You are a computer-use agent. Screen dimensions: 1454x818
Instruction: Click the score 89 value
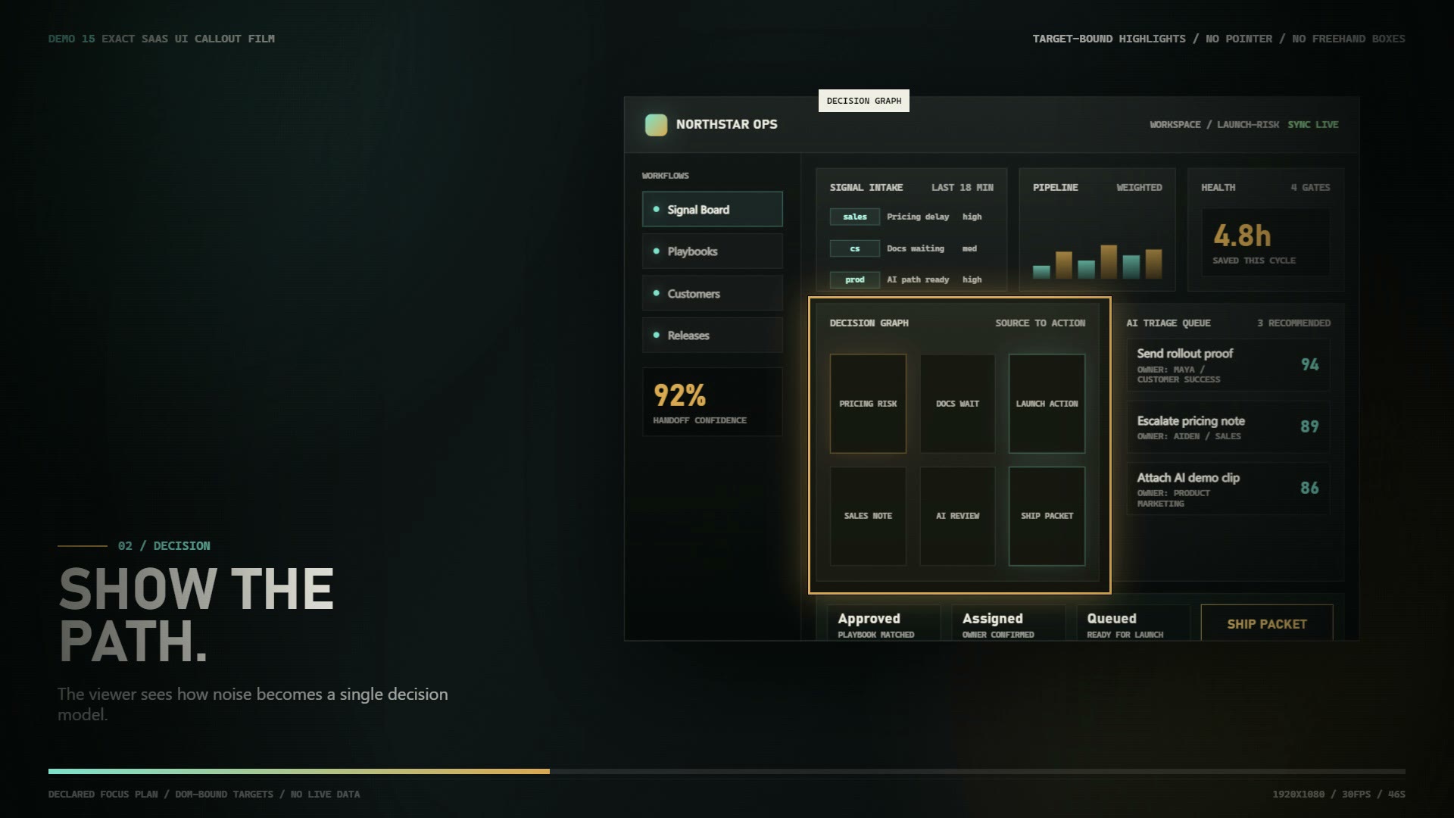[x=1310, y=426]
